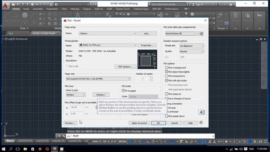Confirm the plot with OK
270x152 pixels.
tap(159, 123)
